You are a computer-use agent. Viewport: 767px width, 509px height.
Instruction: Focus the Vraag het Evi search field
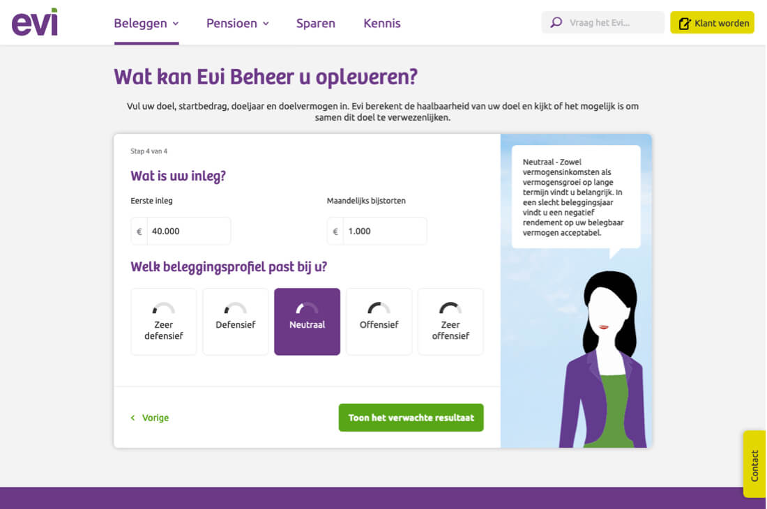pos(603,22)
